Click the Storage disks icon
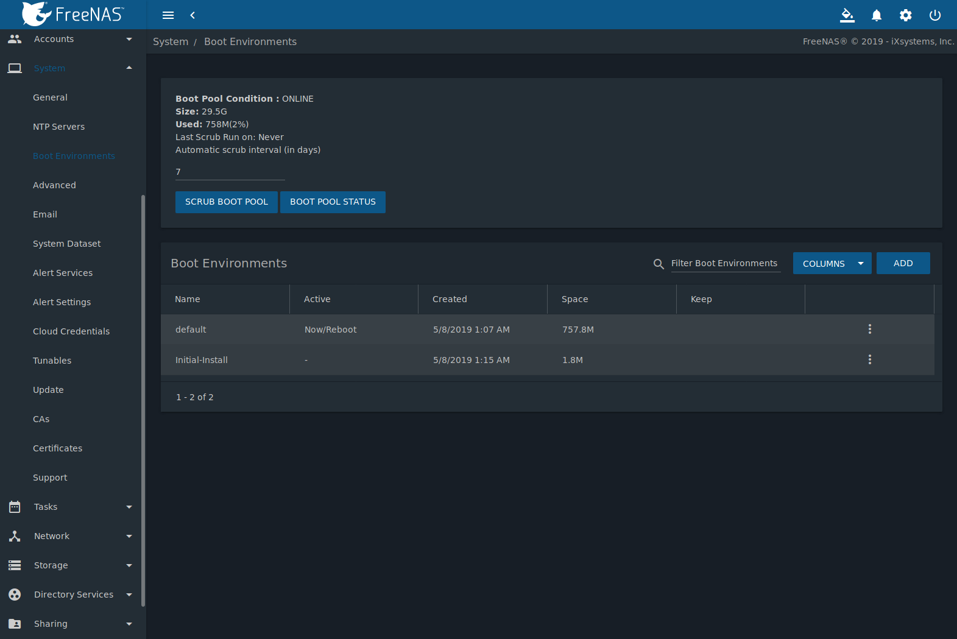 [15, 565]
